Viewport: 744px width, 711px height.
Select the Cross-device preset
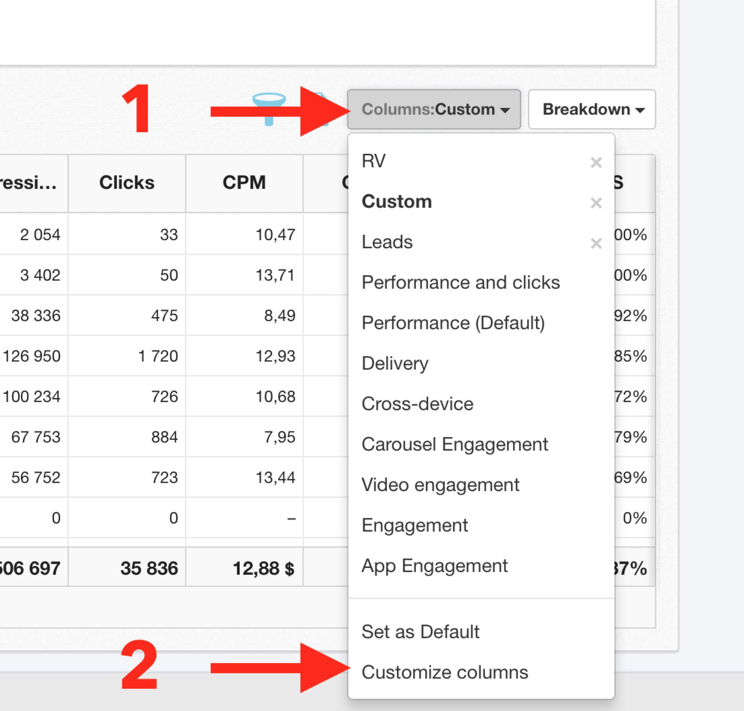click(x=417, y=404)
